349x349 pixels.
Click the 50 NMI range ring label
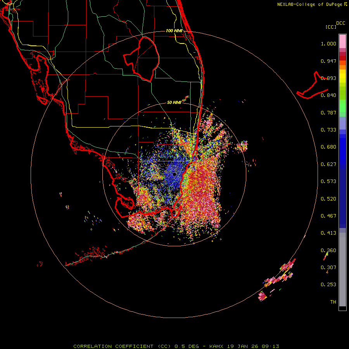click(x=174, y=102)
